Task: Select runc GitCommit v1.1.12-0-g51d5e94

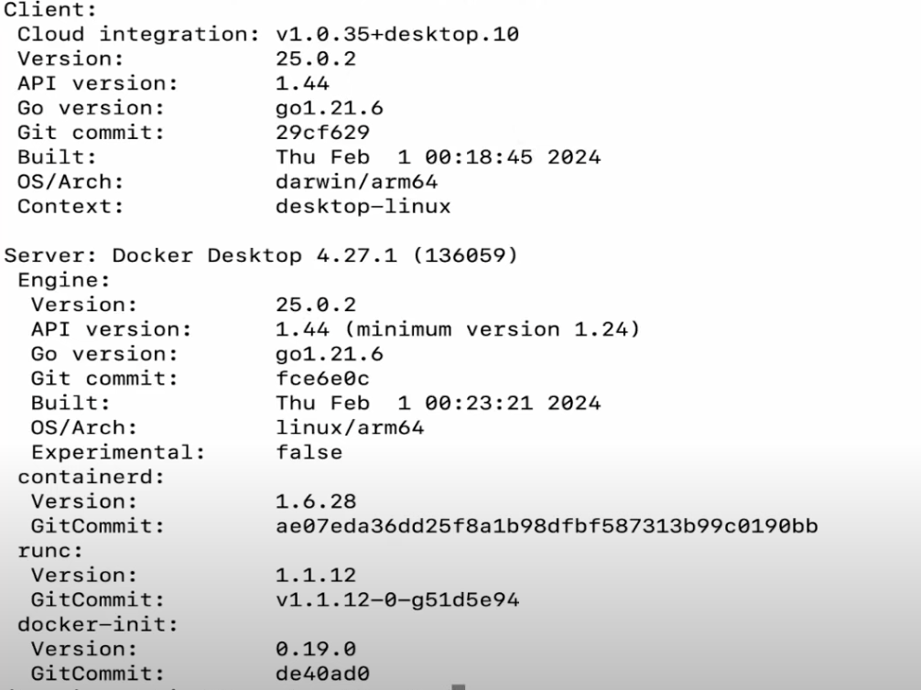Action: 397,600
